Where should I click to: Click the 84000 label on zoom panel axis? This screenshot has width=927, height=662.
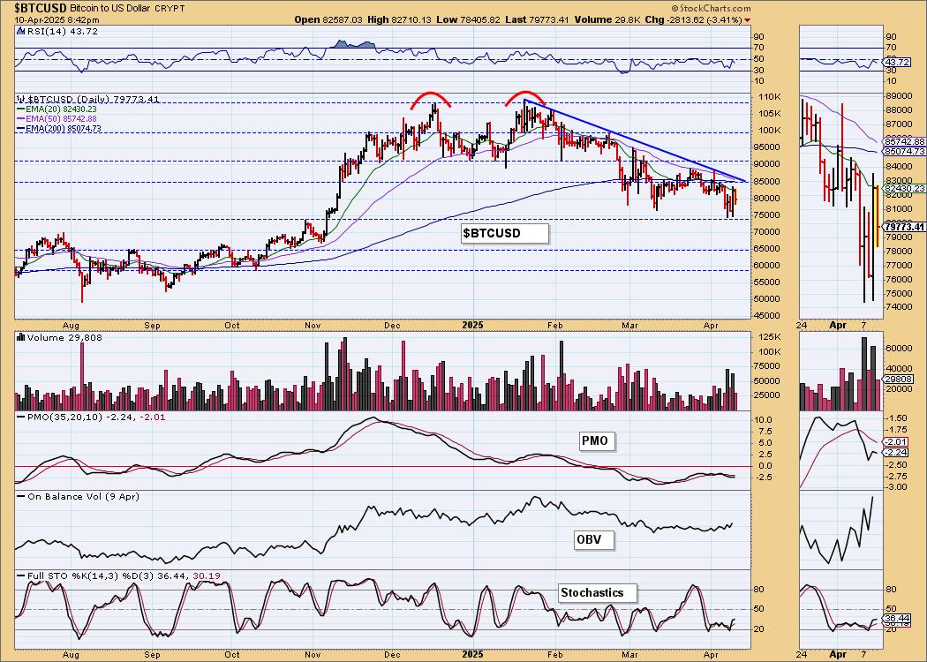tap(900, 166)
